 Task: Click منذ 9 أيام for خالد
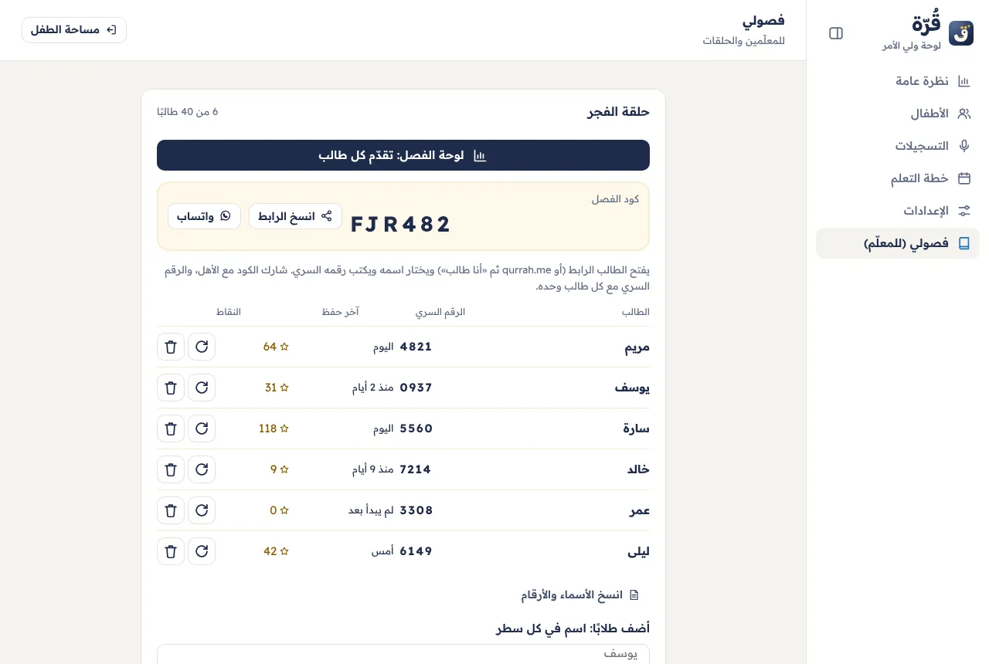pyautogui.click(x=373, y=469)
